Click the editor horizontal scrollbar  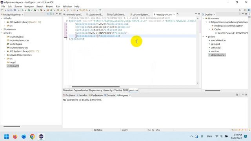point(96,87)
